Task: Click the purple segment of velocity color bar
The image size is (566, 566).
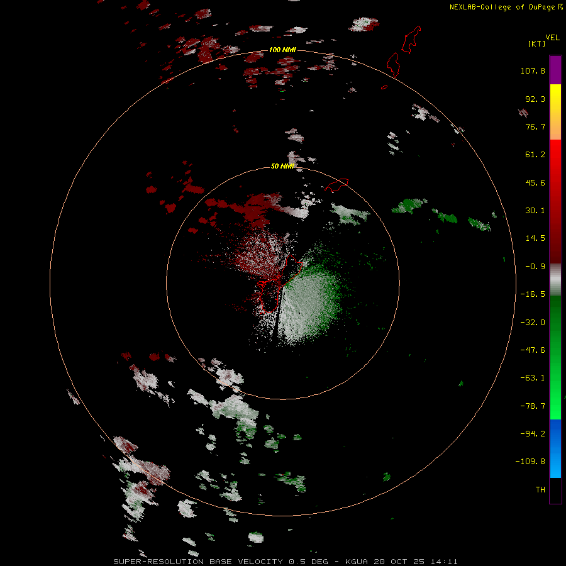Action: point(555,70)
